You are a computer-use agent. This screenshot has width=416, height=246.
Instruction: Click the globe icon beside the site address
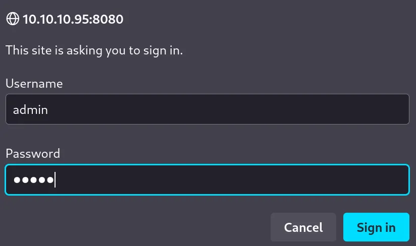coord(12,20)
